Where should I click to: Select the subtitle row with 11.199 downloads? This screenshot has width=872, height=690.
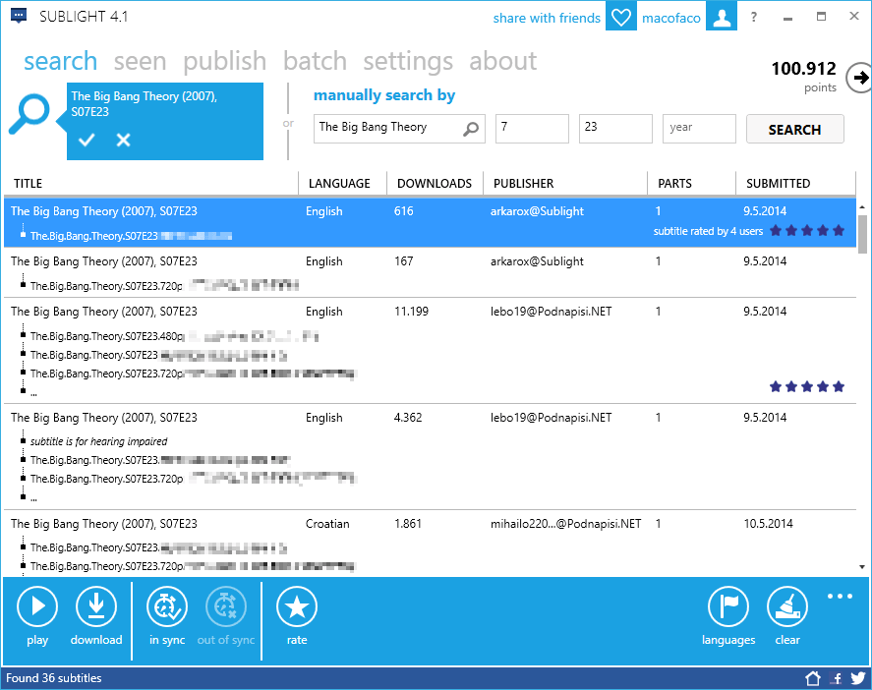[x=430, y=351]
